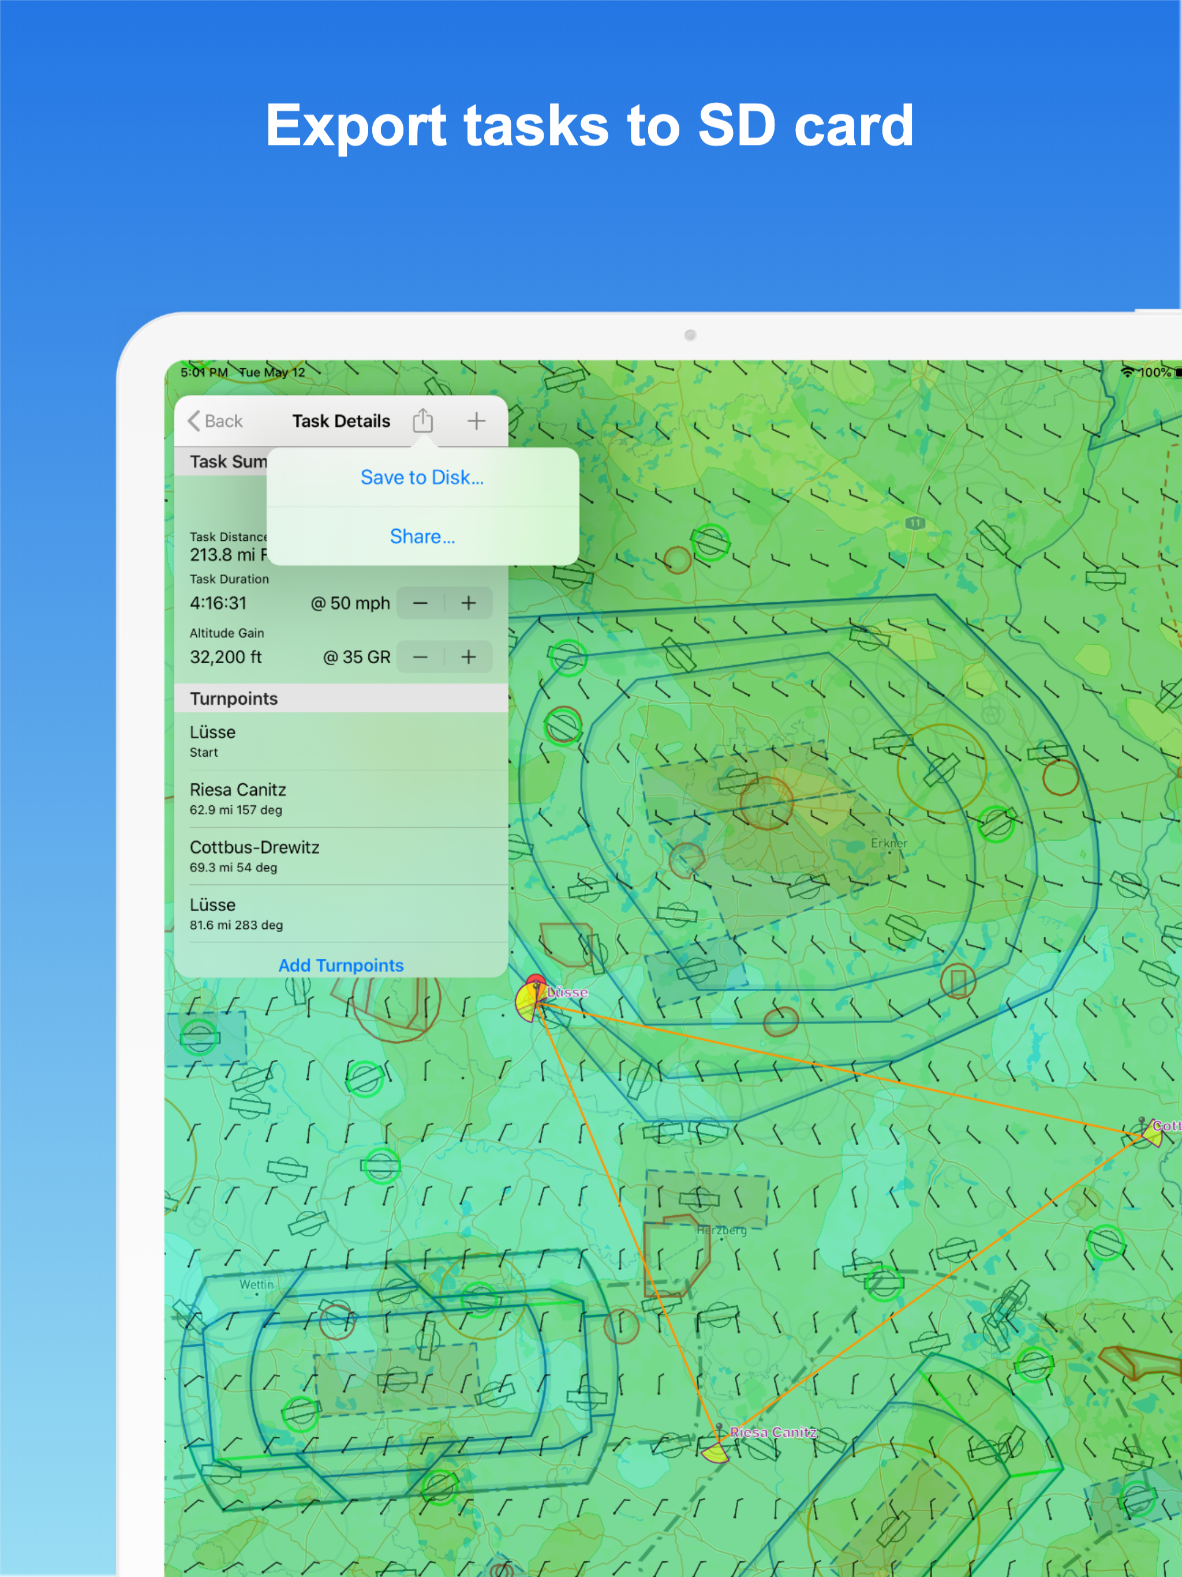Tap the plus icon beside Task Details
Viewport: 1182px width, 1577px height.
click(476, 421)
